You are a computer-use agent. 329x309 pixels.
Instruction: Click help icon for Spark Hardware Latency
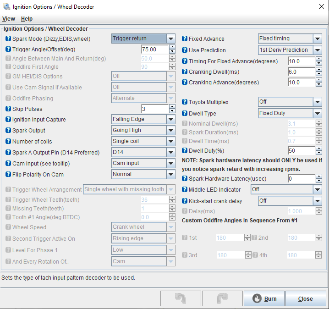(x=185, y=179)
